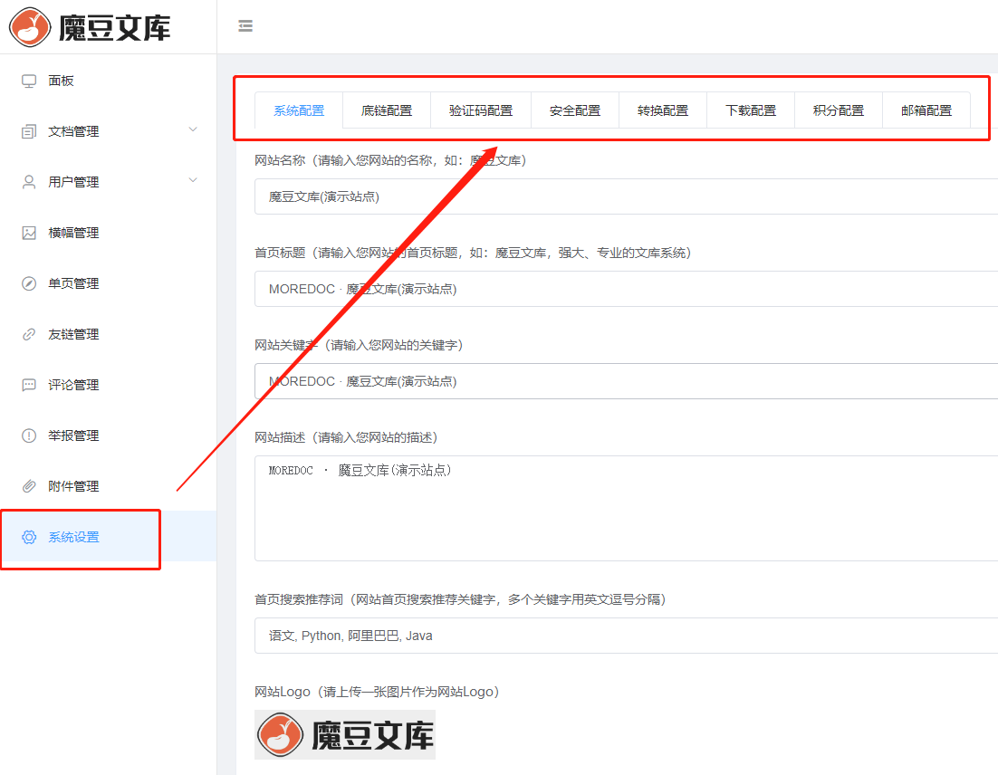Click the 面板 monitor icon
Screen dimensions: 998x775
(x=29, y=81)
